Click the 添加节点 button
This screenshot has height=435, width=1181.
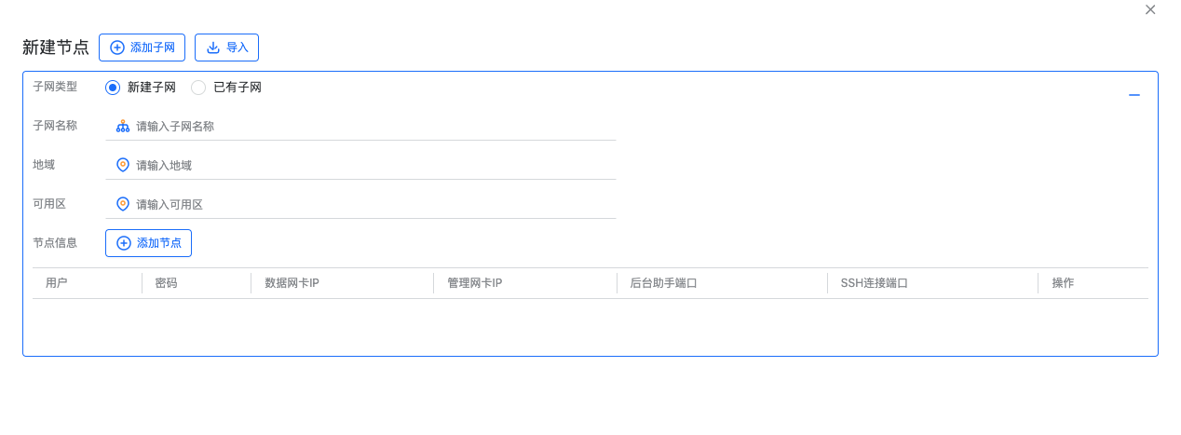tap(148, 243)
